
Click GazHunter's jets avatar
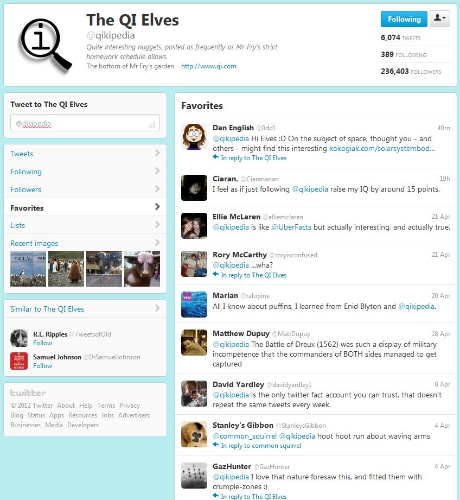[x=194, y=476]
